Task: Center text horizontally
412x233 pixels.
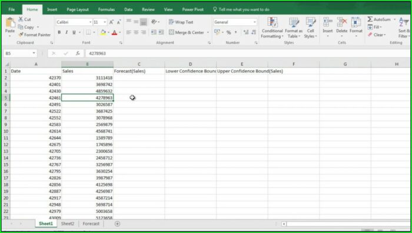Action: coord(136,32)
